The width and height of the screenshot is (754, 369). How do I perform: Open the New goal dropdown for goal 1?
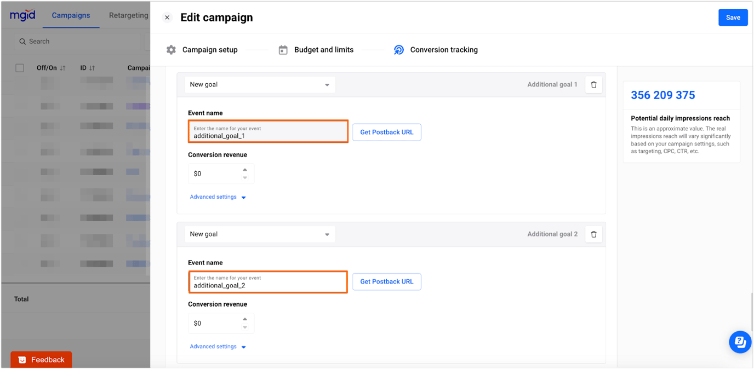[x=260, y=84]
